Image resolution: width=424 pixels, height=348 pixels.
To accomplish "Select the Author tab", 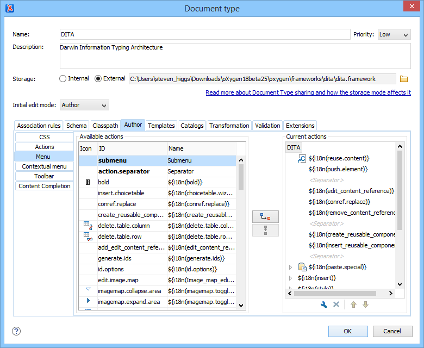I will pyautogui.click(x=133, y=125).
